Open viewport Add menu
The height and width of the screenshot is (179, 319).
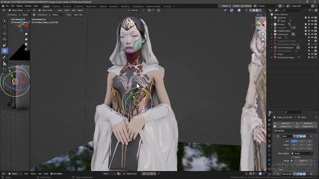point(74,10)
